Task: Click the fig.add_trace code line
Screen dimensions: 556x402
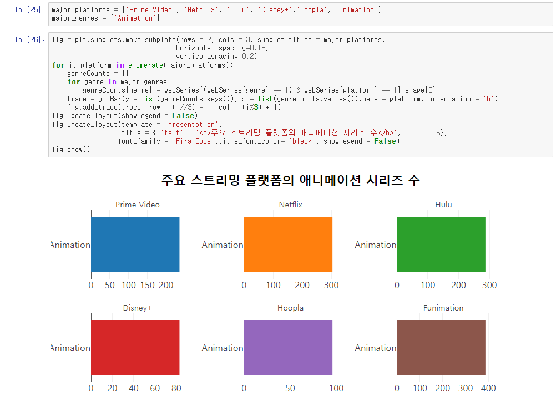Action: tap(174, 108)
